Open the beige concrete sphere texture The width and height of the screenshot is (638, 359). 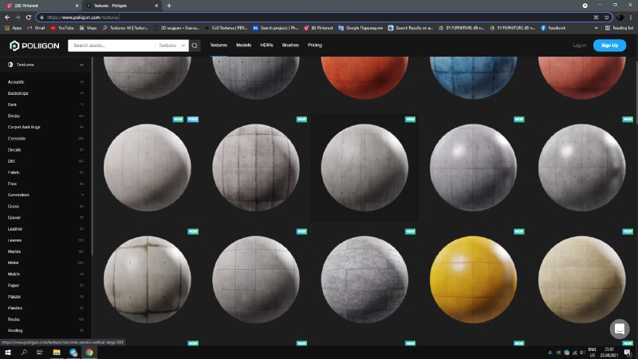tap(582, 280)
